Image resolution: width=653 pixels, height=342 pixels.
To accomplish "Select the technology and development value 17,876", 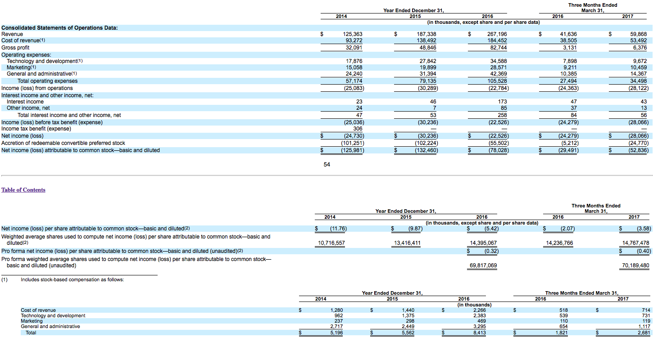I will point(354,61).
